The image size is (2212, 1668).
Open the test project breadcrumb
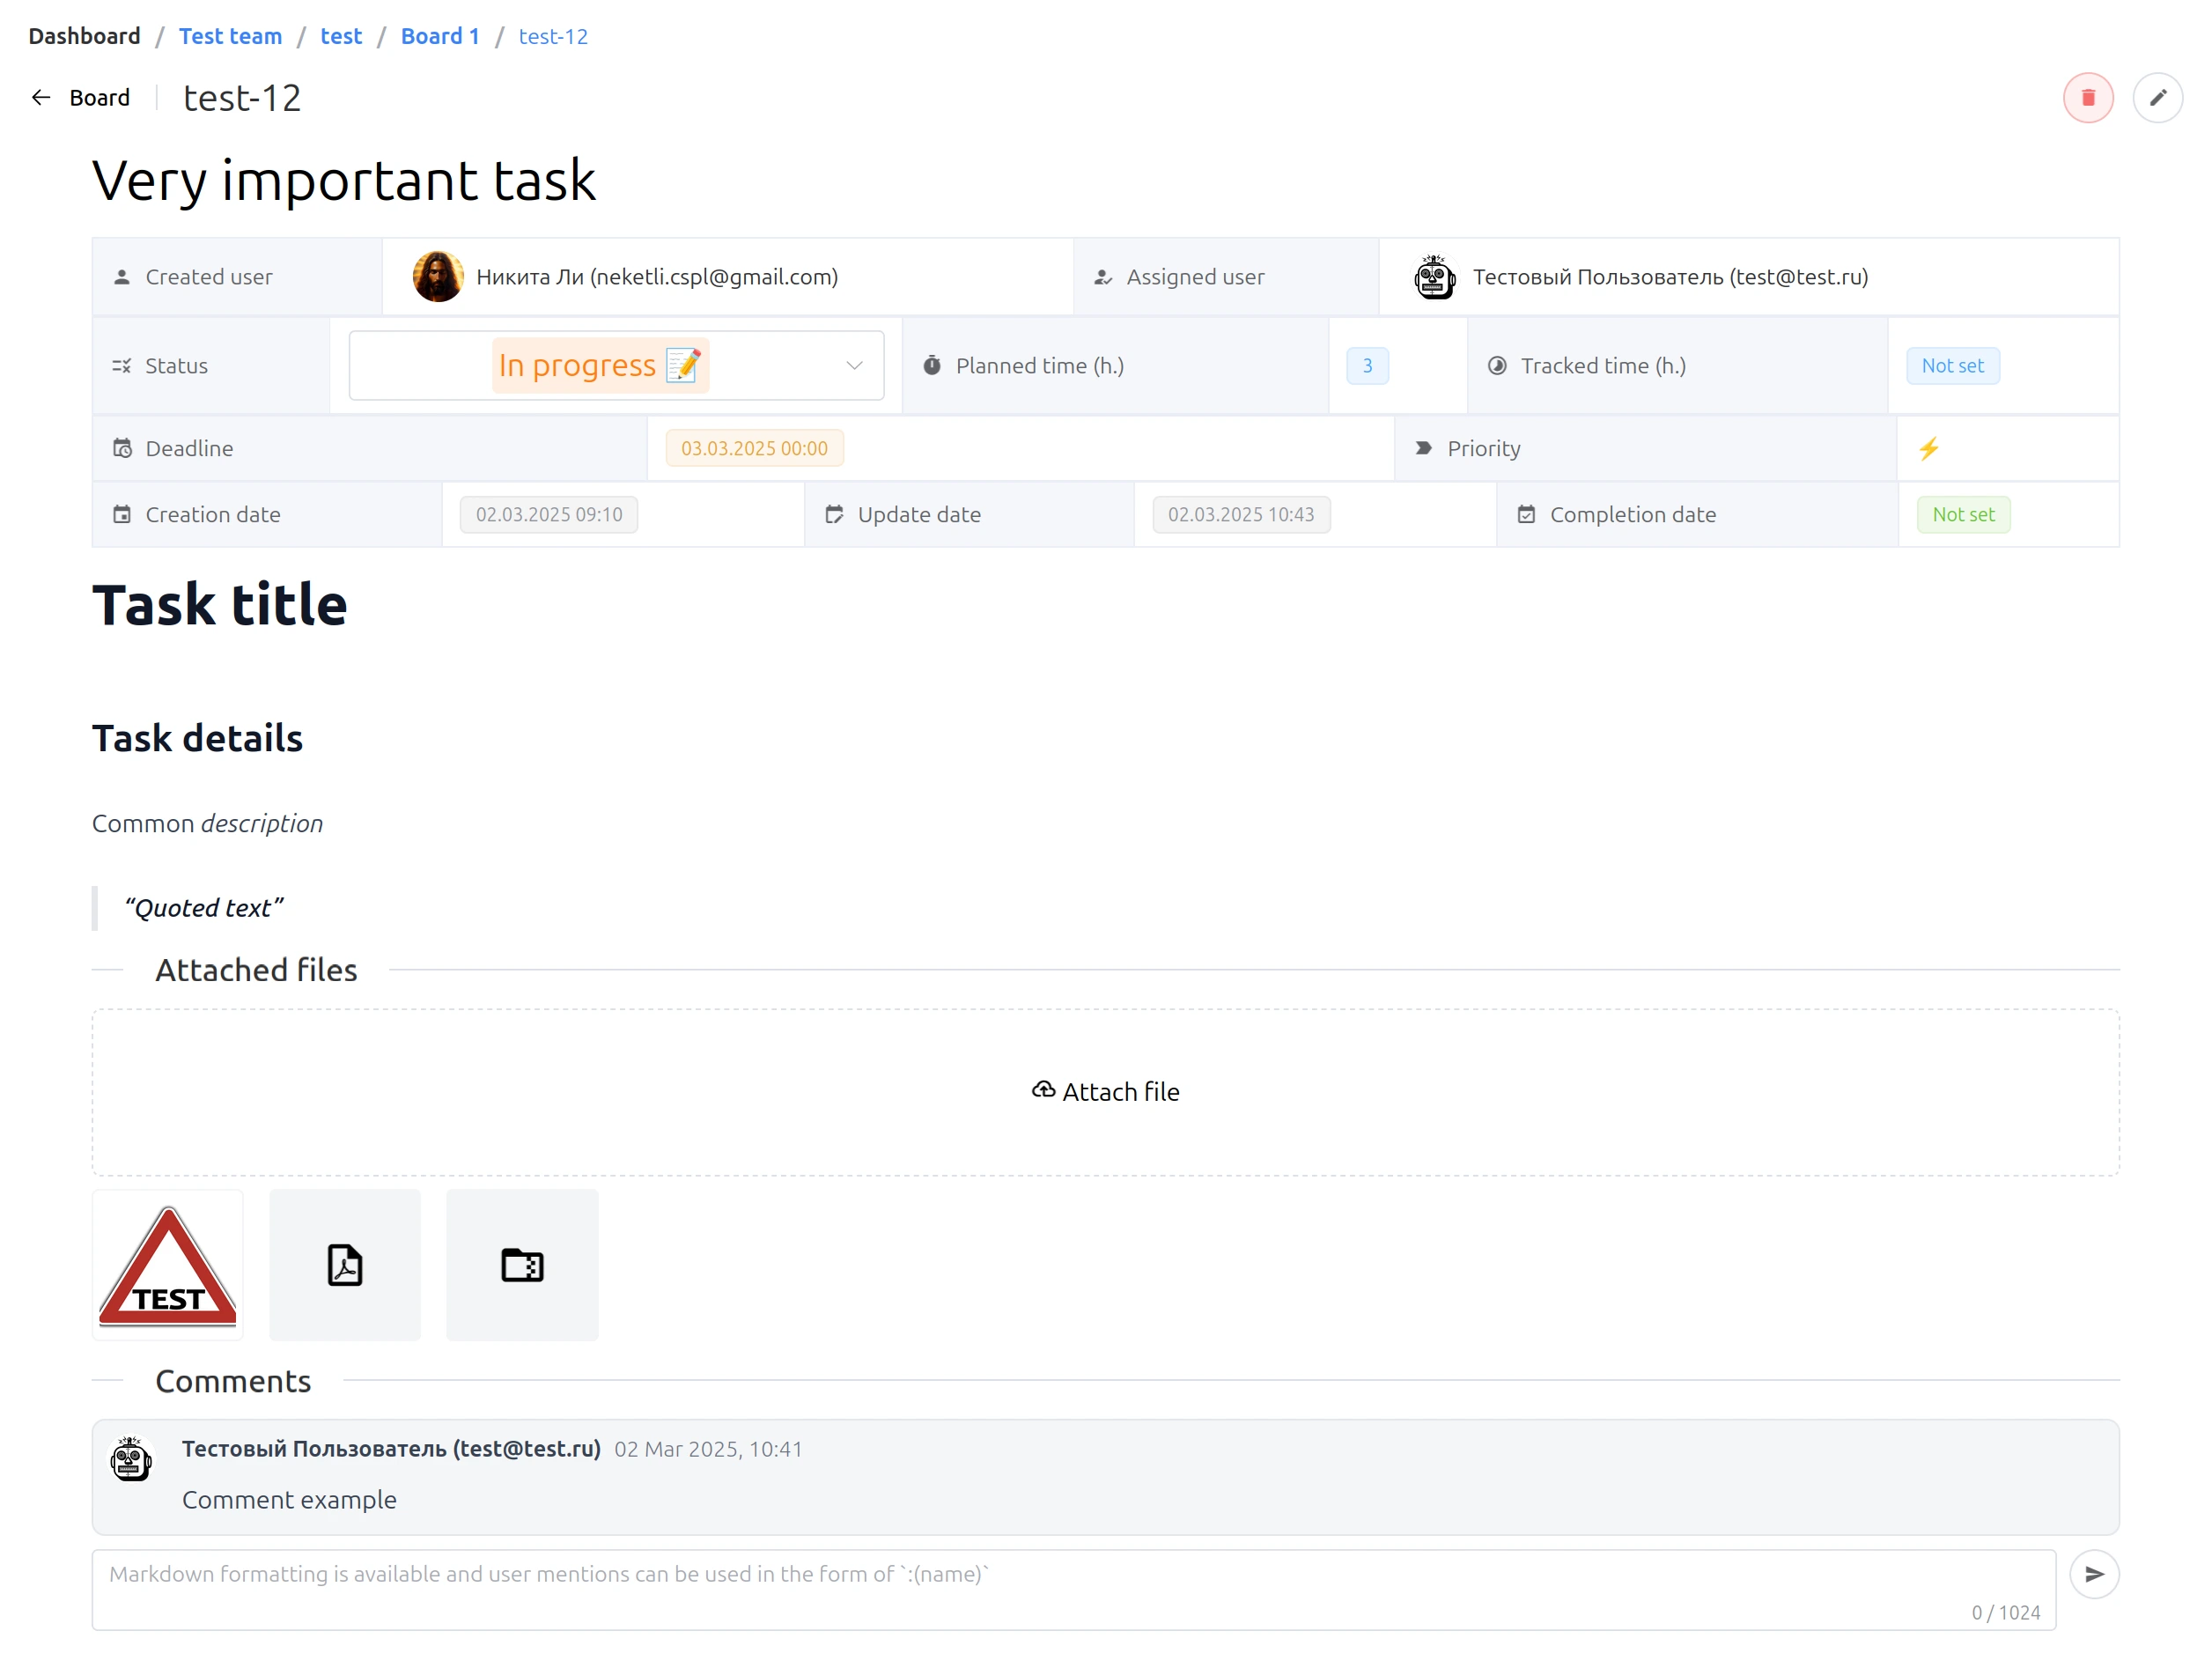pyautogui.click(x=341, y=36)
